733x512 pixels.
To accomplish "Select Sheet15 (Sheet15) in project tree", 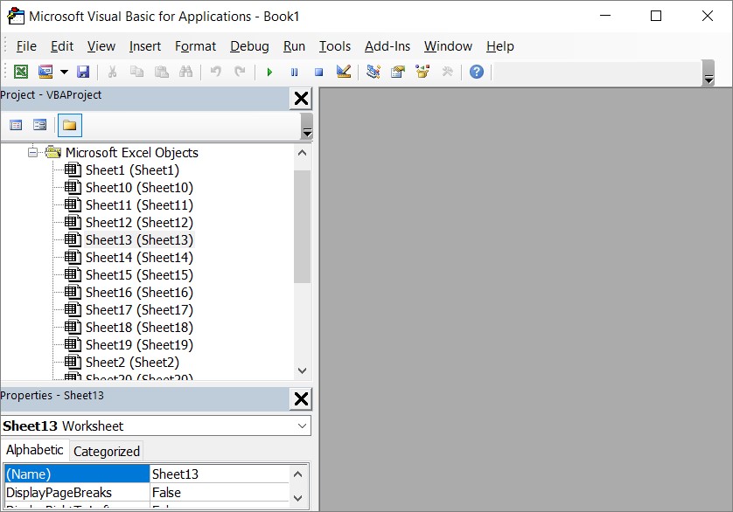I will click(x=139, y=274).
